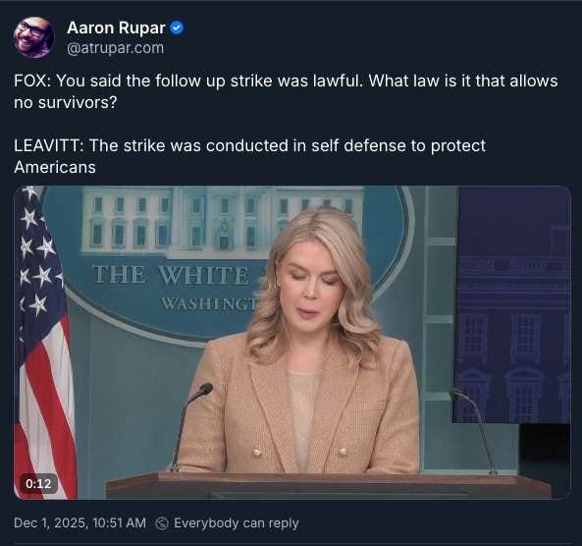Click the blue verified checkmark badge
This screenshot has height=546, width=582.
[x=177, y=27]
